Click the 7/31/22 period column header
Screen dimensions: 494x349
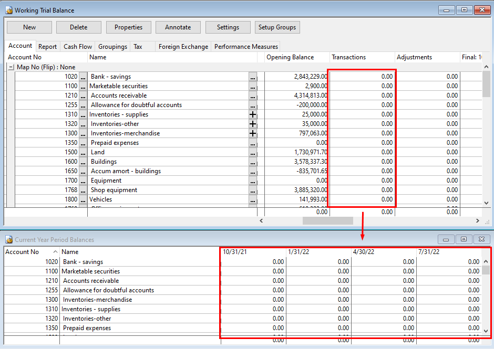449,252
